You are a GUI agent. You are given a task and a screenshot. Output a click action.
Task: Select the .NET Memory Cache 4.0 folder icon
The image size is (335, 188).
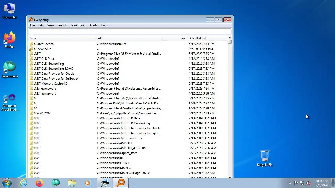(x=31, y=84)
